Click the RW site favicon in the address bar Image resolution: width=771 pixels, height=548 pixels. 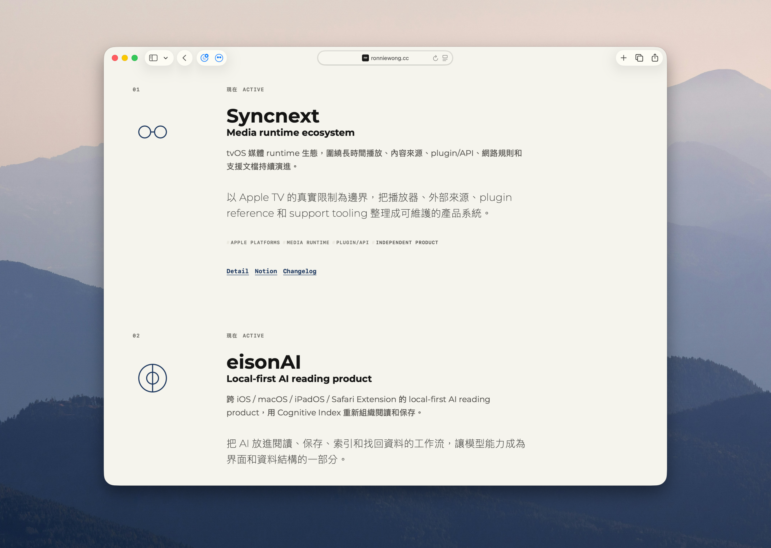click(x=365, y=58)
